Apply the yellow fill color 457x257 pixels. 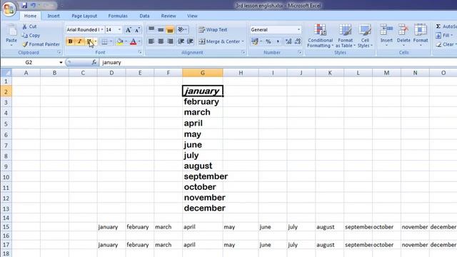pyautogui.click(x=120, y=41)
